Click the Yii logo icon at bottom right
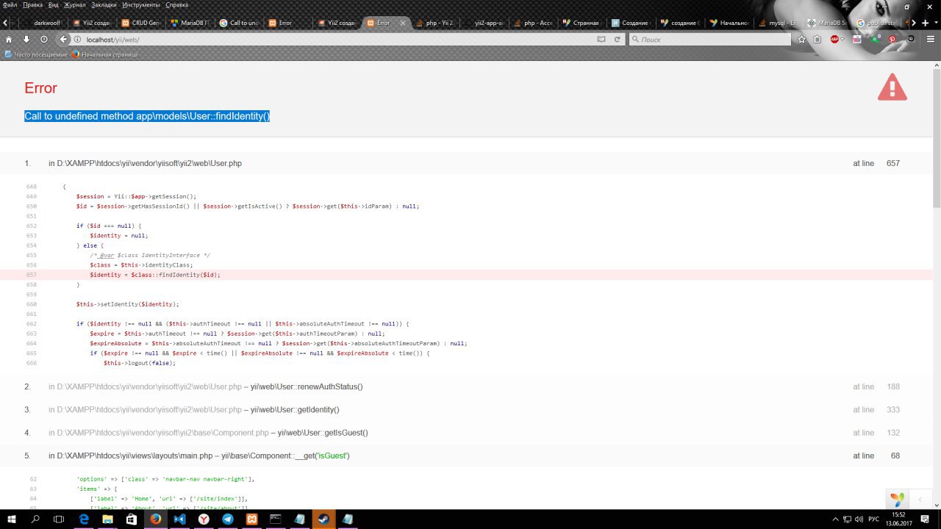 (897, 500)
